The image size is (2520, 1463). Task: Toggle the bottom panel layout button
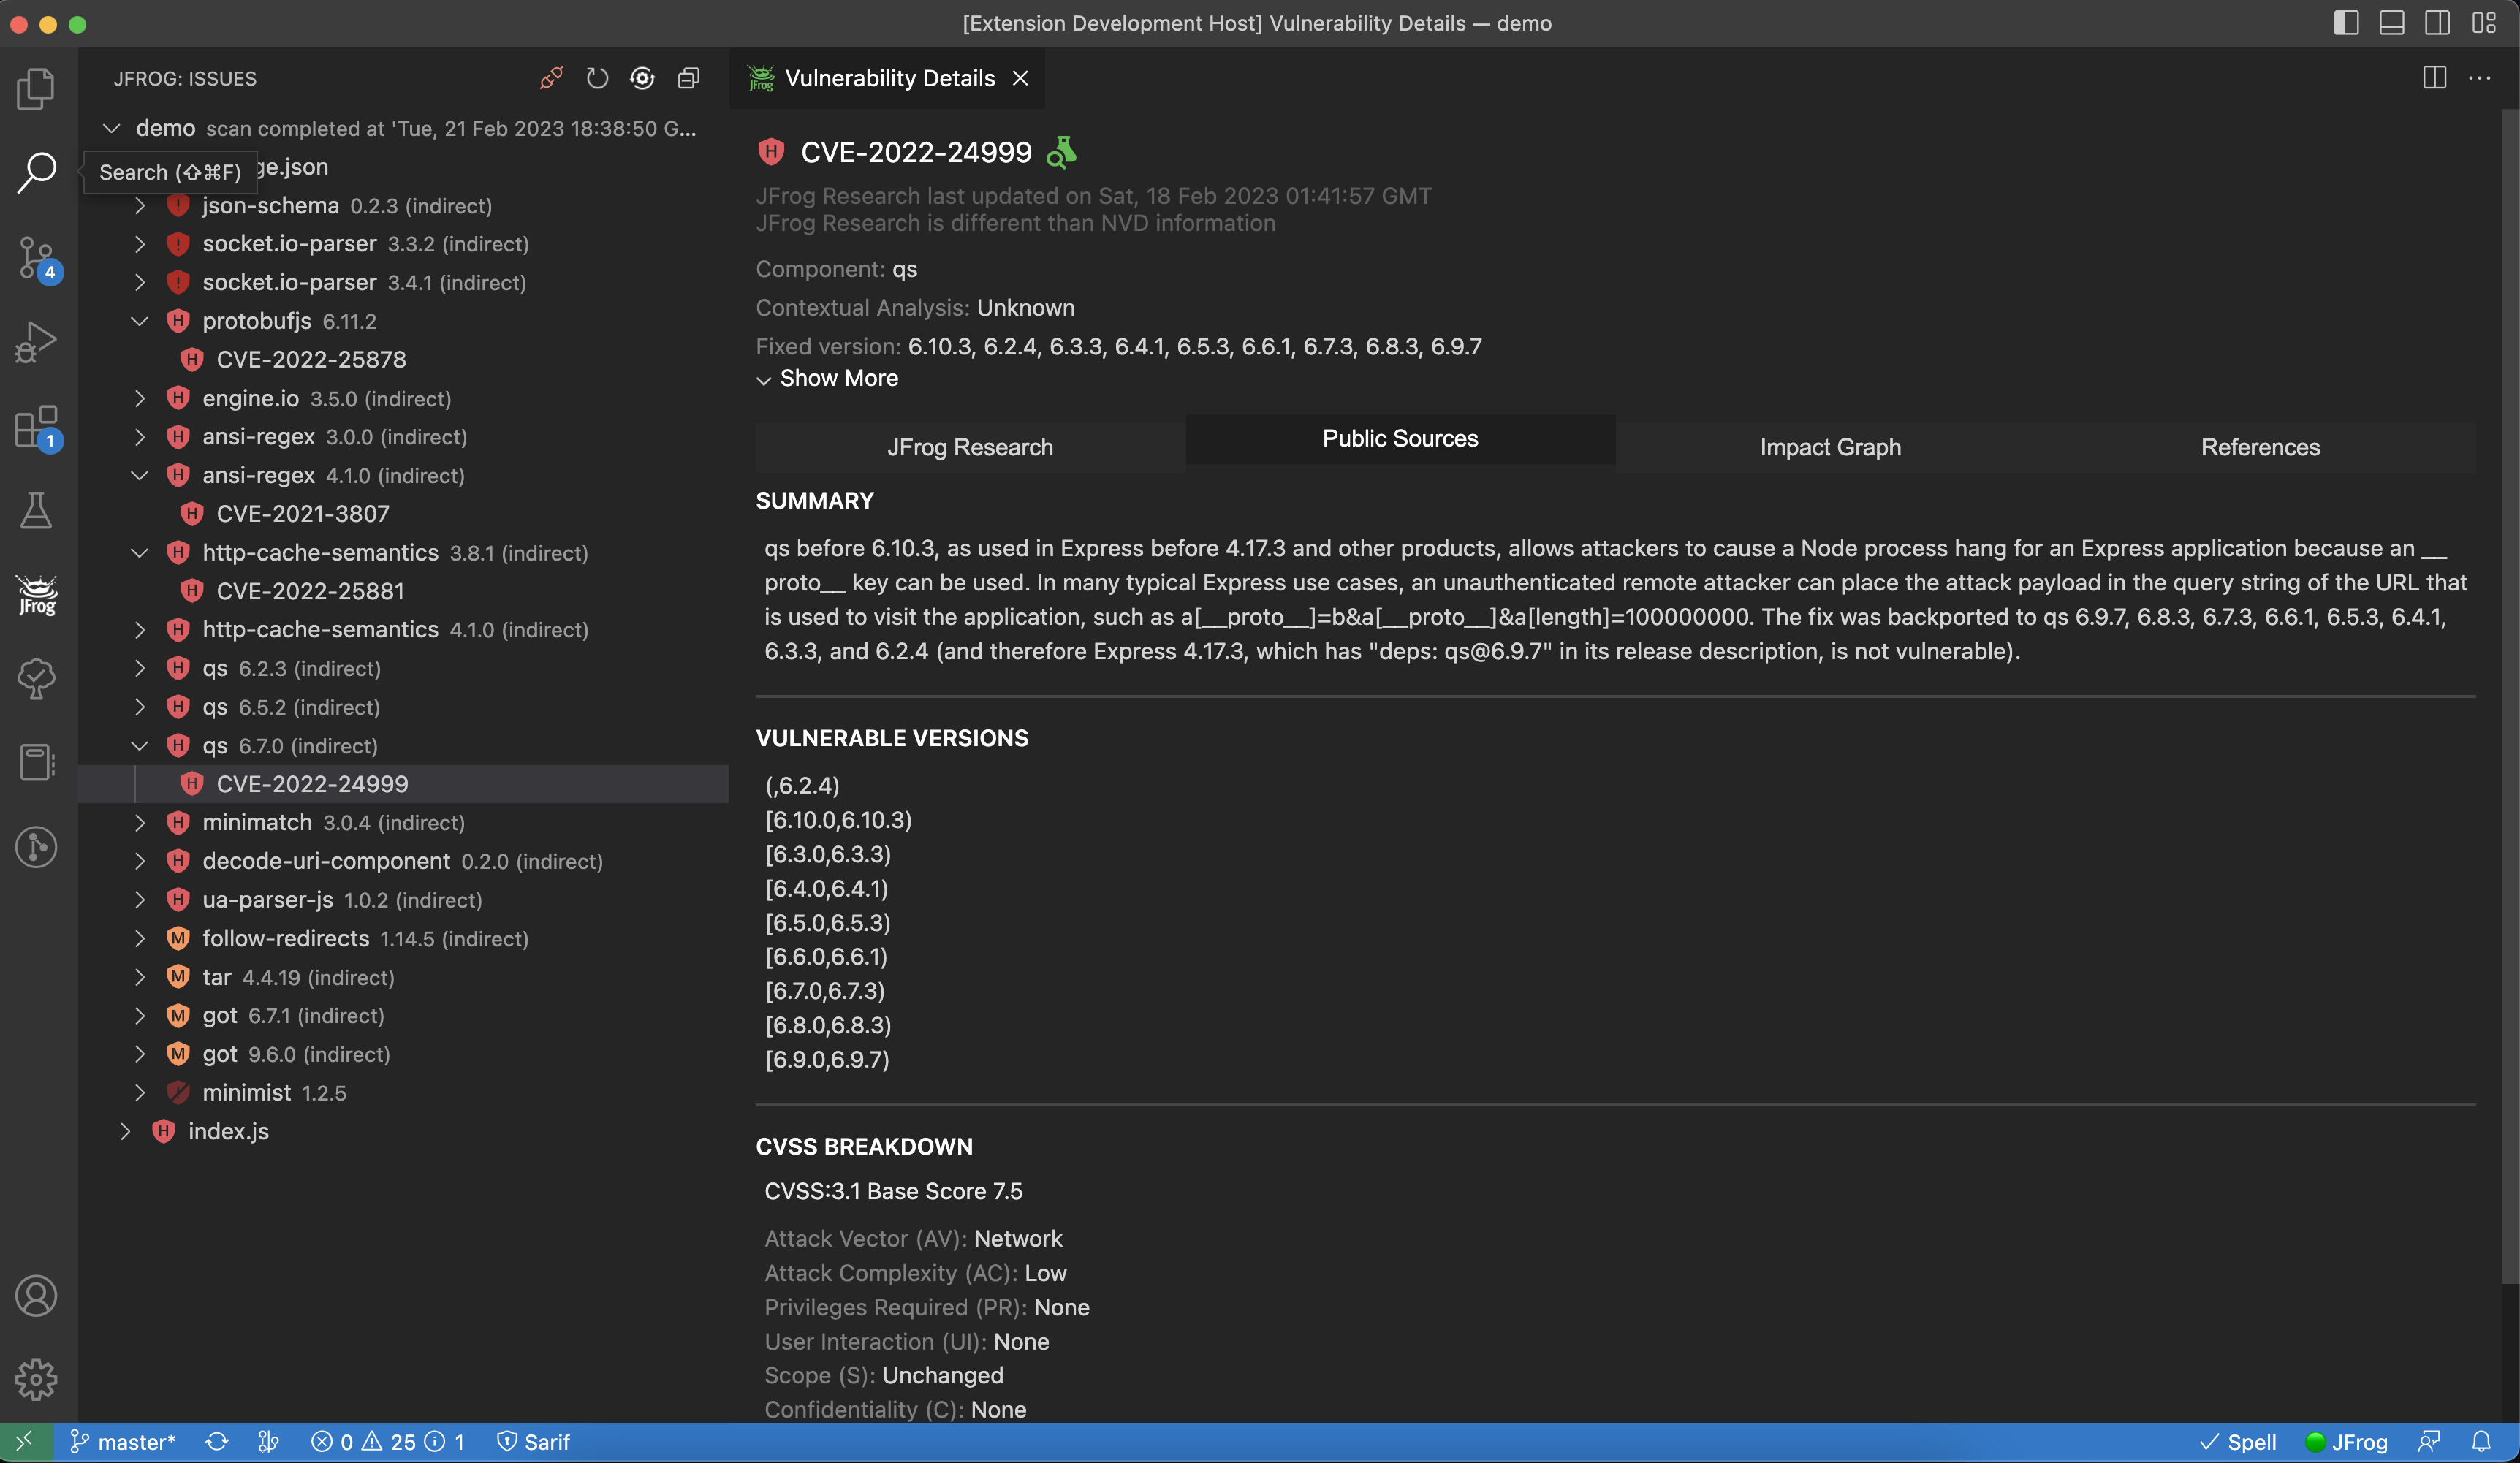tap(2392, 23)
